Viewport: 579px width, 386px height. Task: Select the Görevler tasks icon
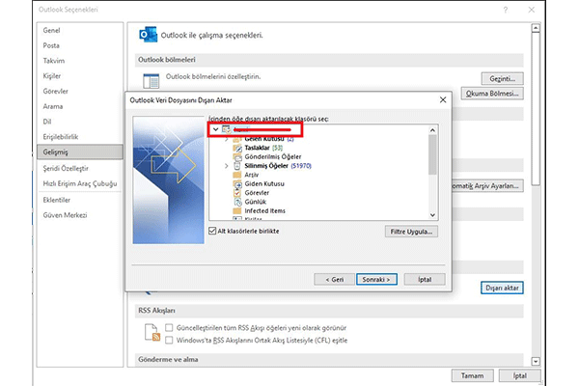237,193
